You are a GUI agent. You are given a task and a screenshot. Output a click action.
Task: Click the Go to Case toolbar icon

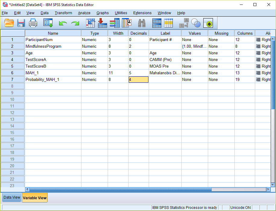pos(90,23)
